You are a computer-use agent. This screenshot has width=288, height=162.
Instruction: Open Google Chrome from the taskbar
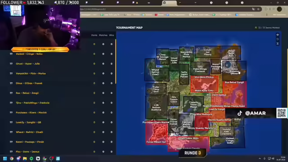tap(12, 158)
